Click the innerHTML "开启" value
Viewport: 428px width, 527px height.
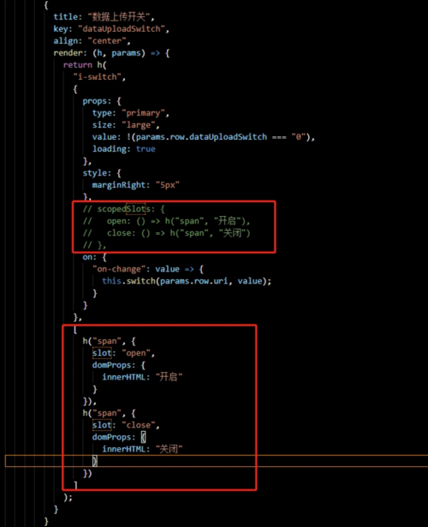pos(169,377)
